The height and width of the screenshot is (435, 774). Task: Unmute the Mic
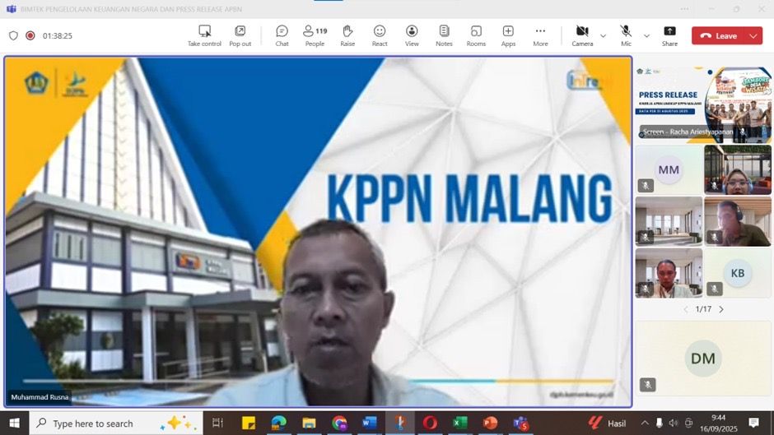pyautogui.click(x=626, y=36)
